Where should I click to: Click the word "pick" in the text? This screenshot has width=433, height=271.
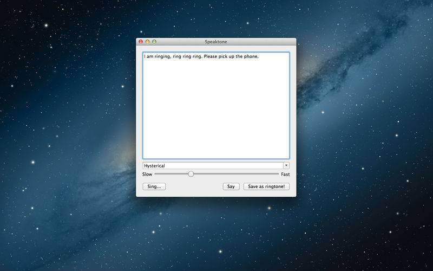227,56
